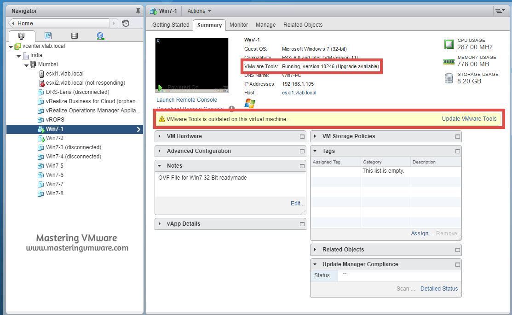512x315 pixels.
Task: Select Win7-3 (disconnected) in tree
Action: click(x=74, y=147)
